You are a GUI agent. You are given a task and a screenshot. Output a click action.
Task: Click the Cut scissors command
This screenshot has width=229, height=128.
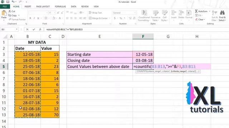[12, 11]
